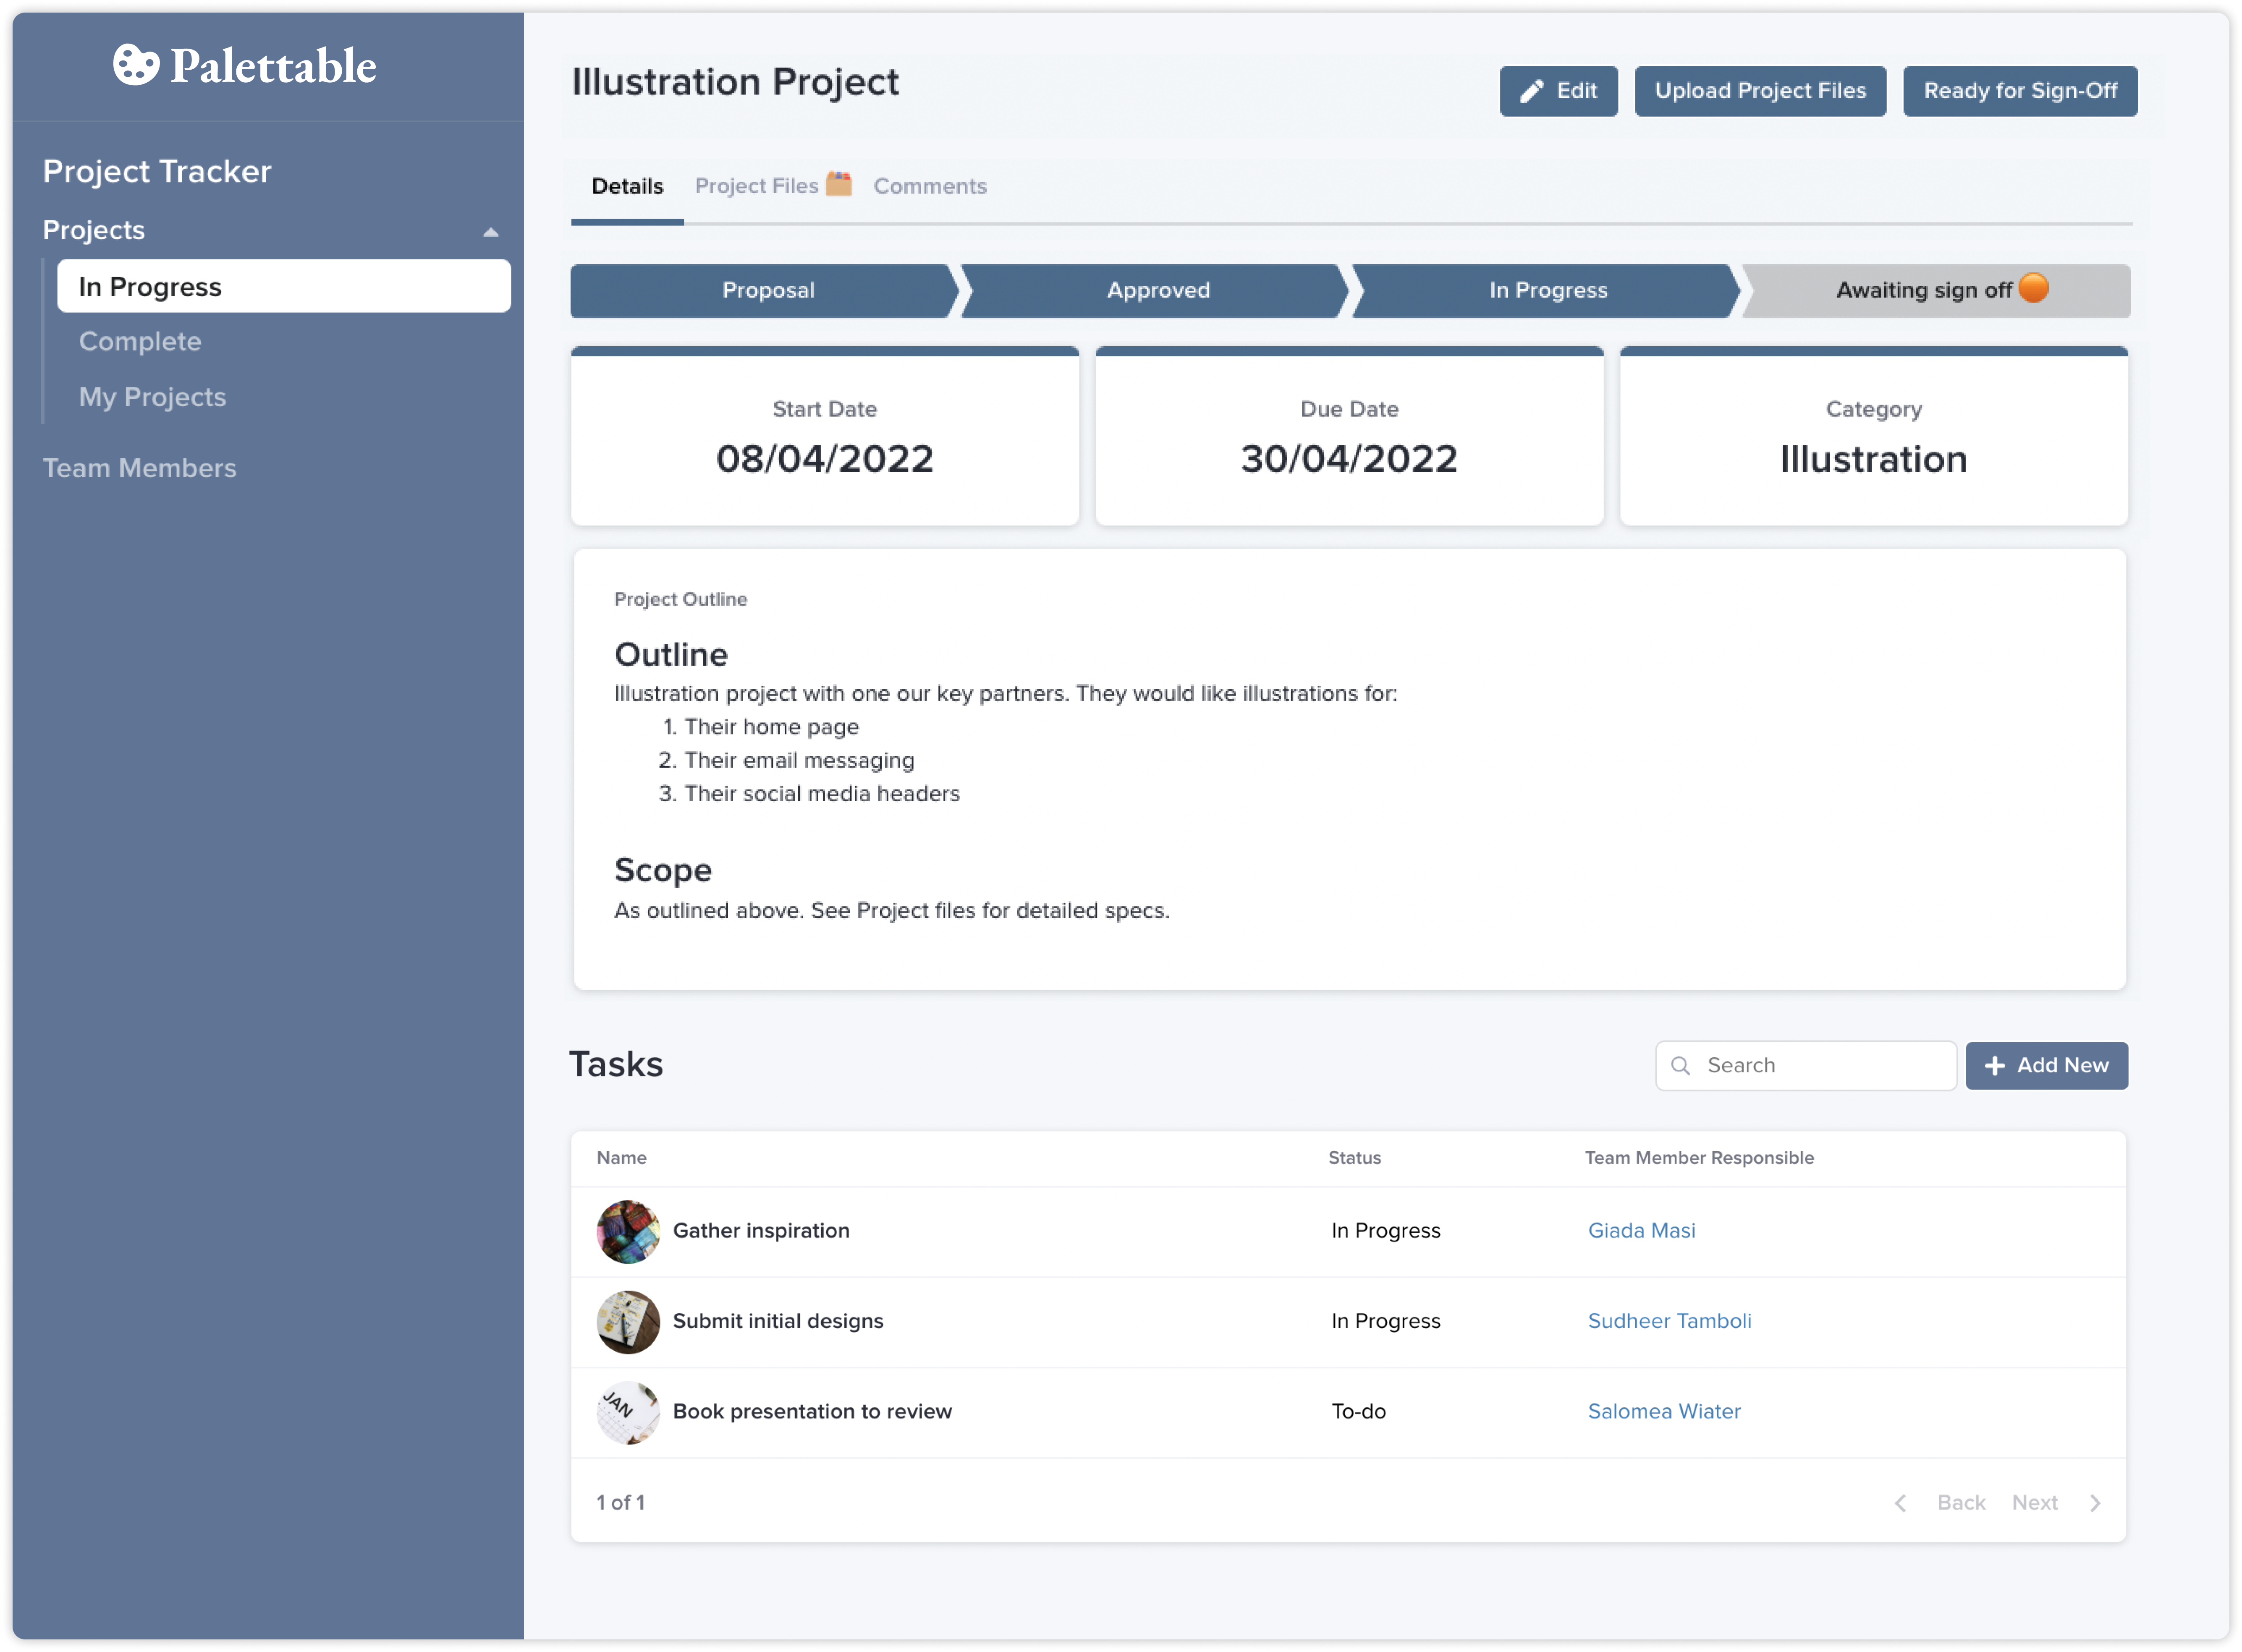Click the search magnifying glass icon
This screenshot has width=2242, height=1652.
[1681, 1065]
